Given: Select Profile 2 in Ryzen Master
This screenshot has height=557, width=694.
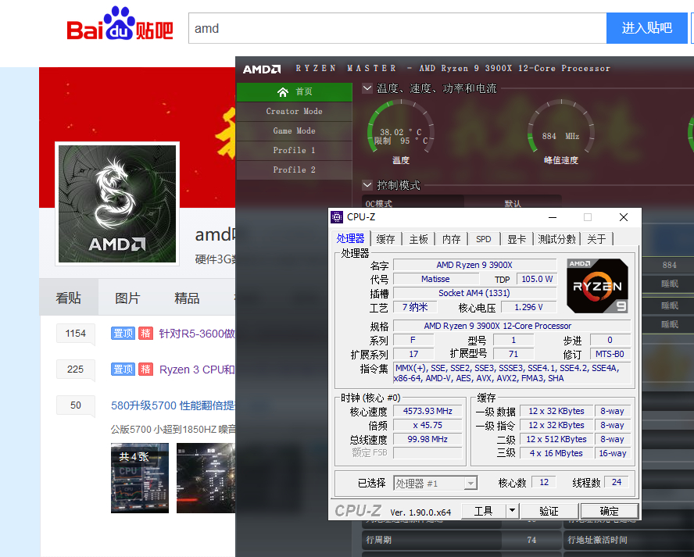Looking at the screenshot, I should 295,170.
